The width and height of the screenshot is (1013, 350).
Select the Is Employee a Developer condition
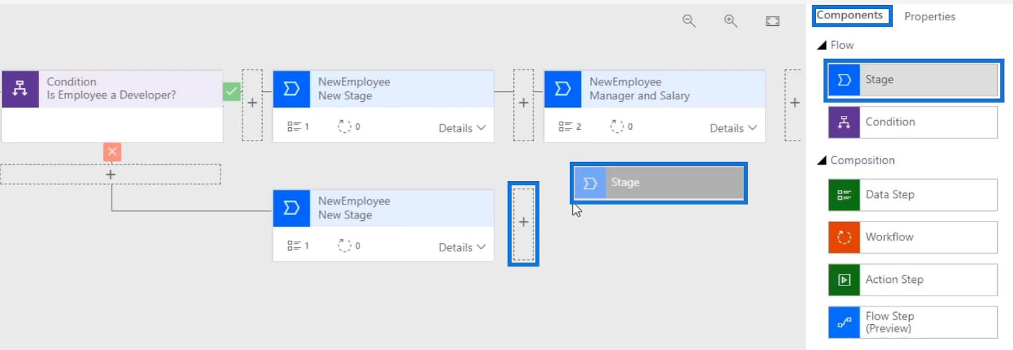[112, 89]
